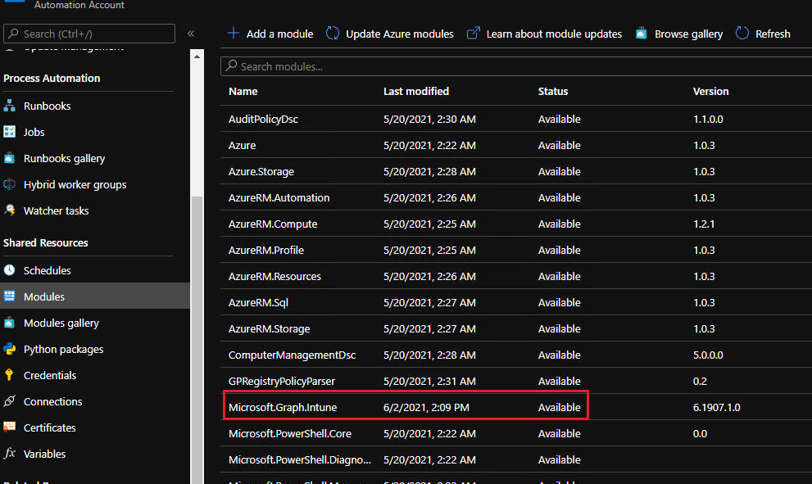The width and height of the screenshot is (812, 484).
Task: Collapse the sidebar with double chevron
Action: [191, 34]
